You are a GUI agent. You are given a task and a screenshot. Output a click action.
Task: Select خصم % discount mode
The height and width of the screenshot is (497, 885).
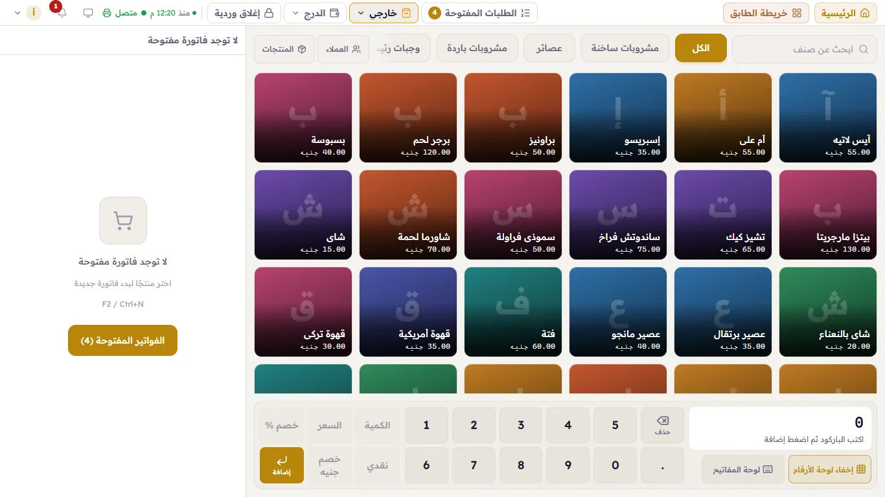[x=282, y=425]
